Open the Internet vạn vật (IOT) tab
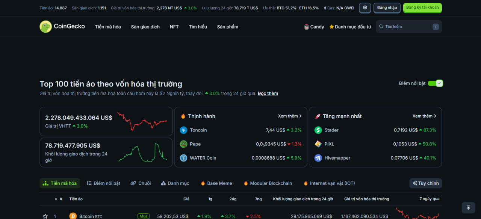Viewport: 481px width, 219px height. (x=329, y=183)
